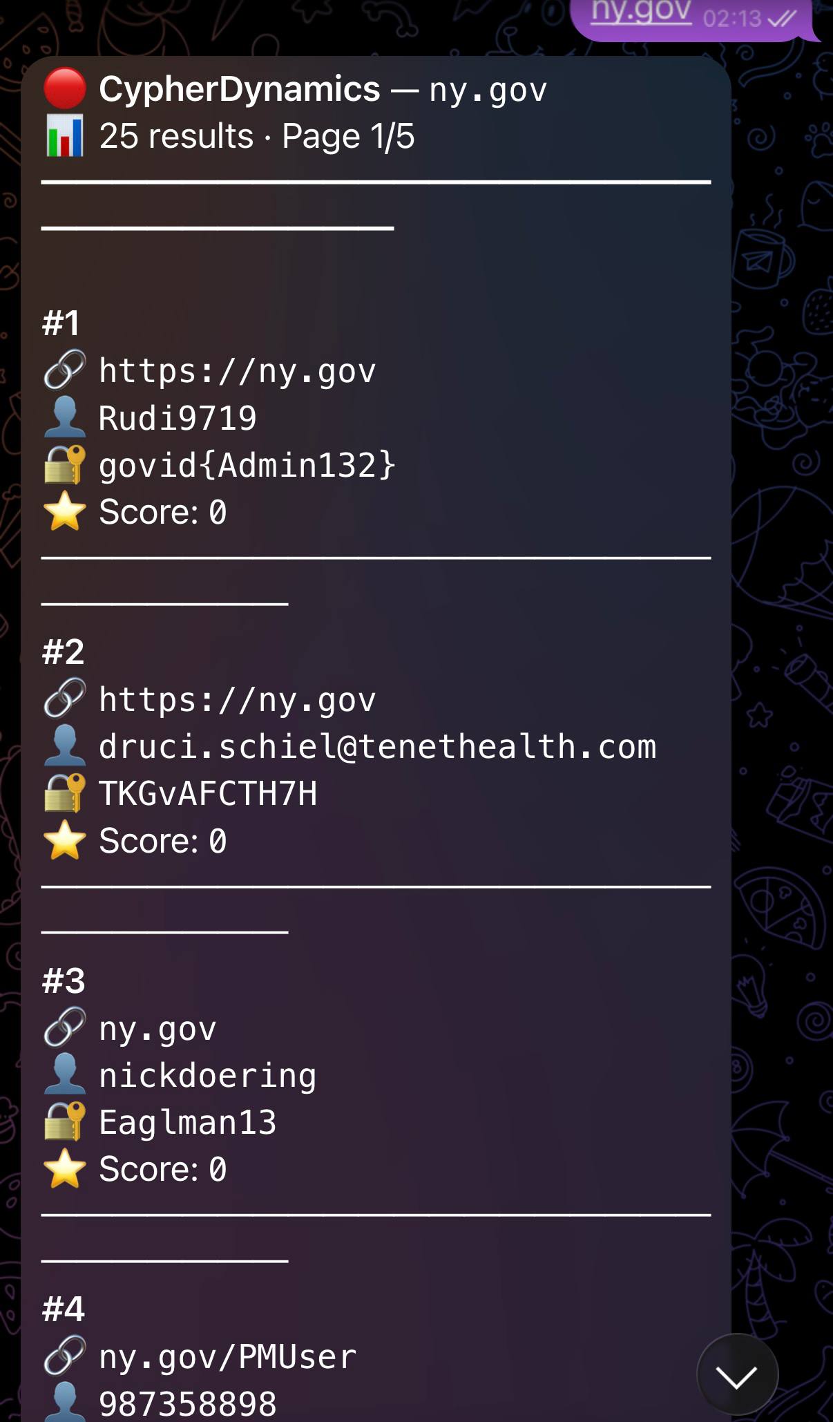Screen dimensions: 833x1422
Task: Tap the double-check read receipt icon
Action: (782, 19)
